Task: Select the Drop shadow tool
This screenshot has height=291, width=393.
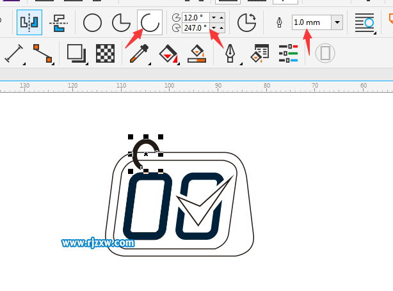Action: click(x=77, y=53)
